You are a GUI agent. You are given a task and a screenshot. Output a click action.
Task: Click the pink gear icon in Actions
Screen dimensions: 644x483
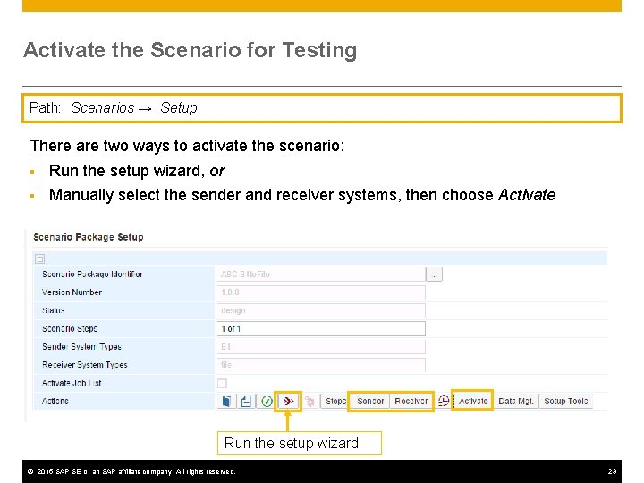310,402
